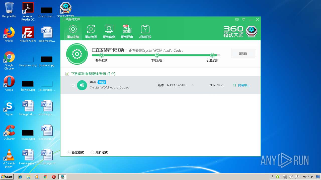
Task: Select the worldimage.rtf desktop file
Action: (x=47, y=157)
